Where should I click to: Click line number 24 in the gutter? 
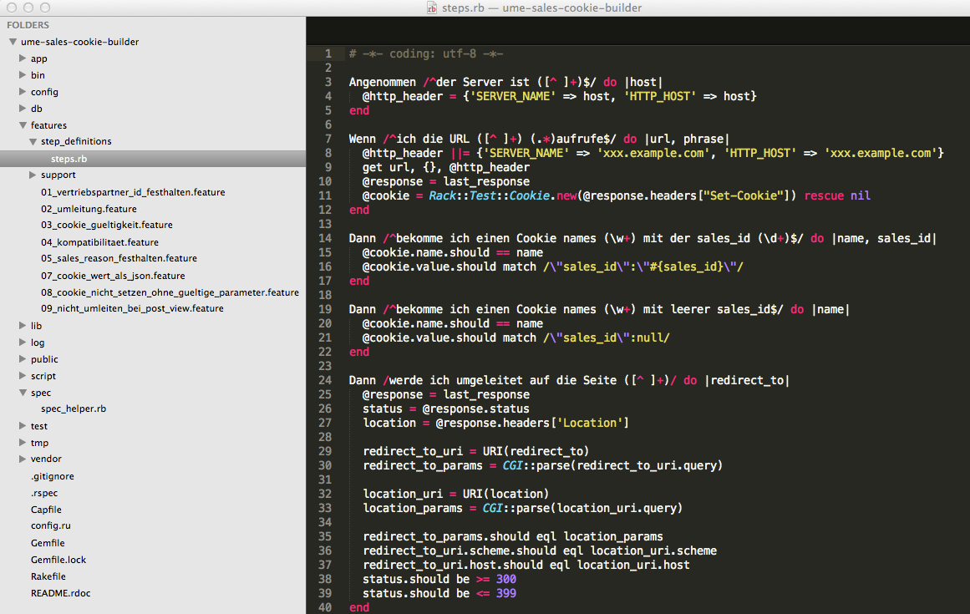[x=326, y=380]
